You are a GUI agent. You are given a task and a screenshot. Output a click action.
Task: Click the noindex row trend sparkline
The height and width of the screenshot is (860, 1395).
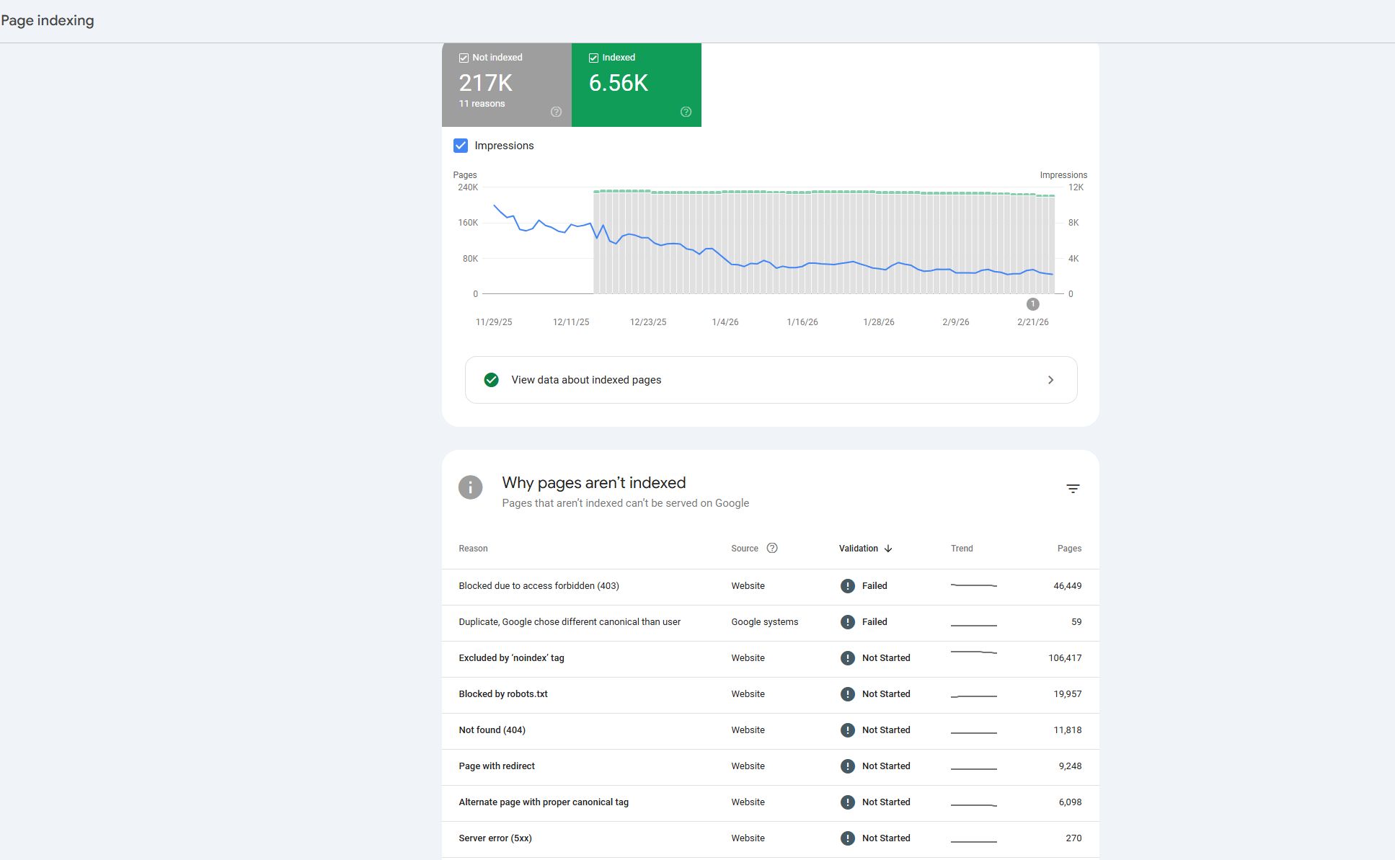[973, 653]
